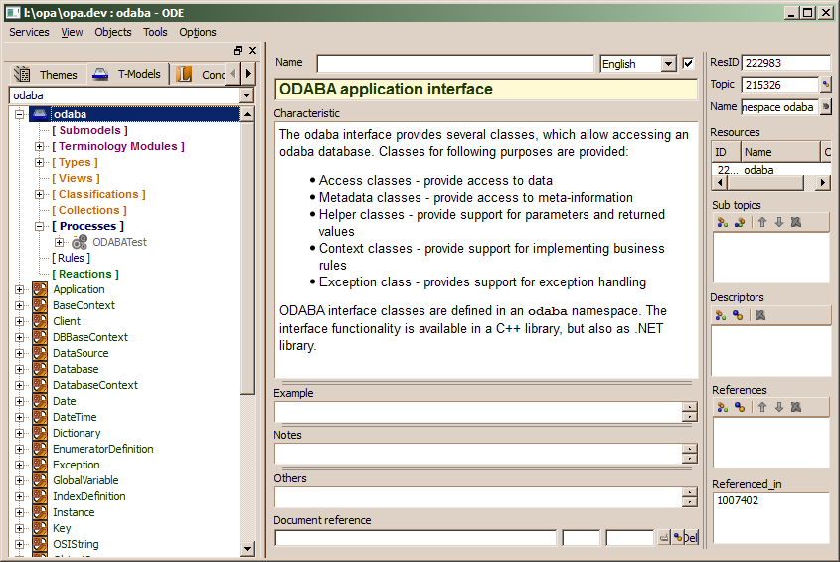The height and width of the screenshot is (562, 840).
Task: Click the move up arrow in References toolbar
Action: 762,407
